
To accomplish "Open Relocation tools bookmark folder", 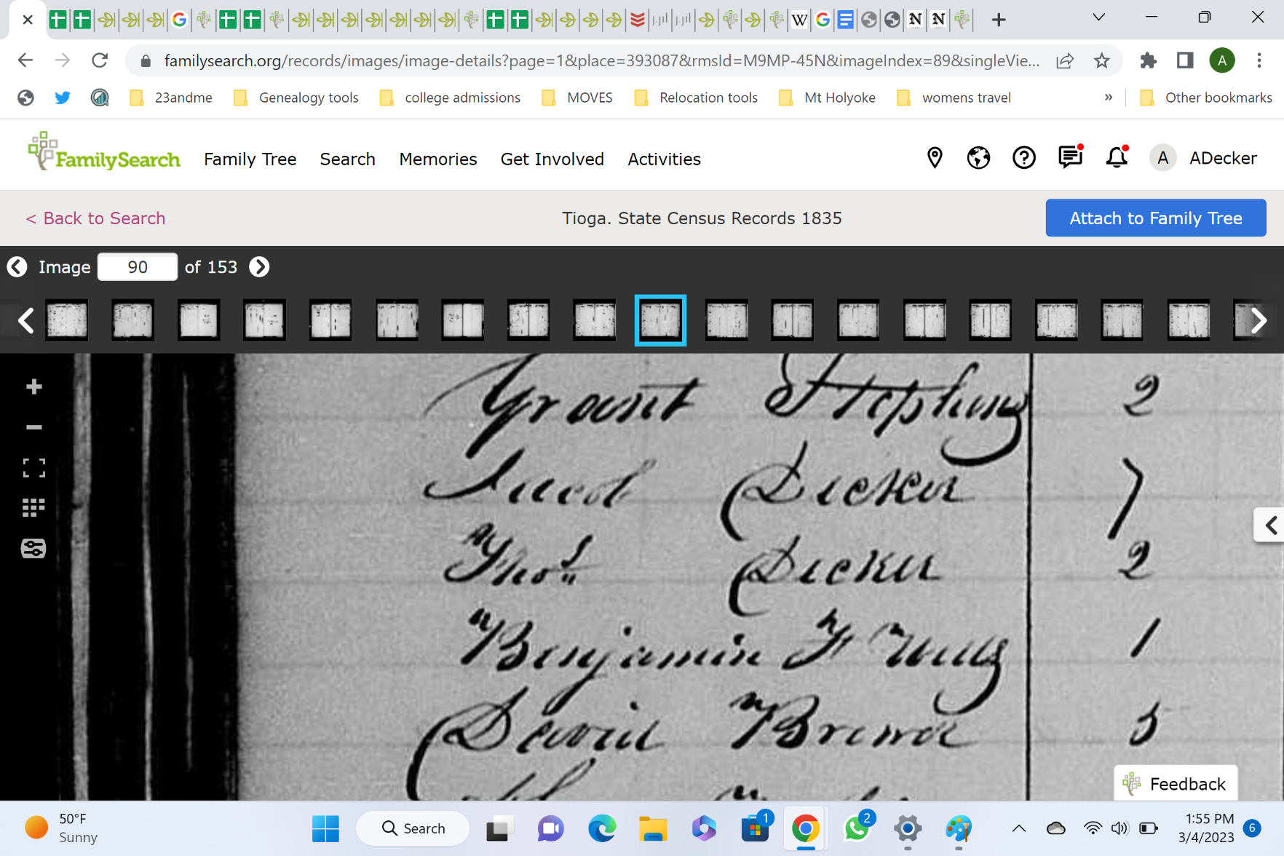I will (x=697, y=98).
